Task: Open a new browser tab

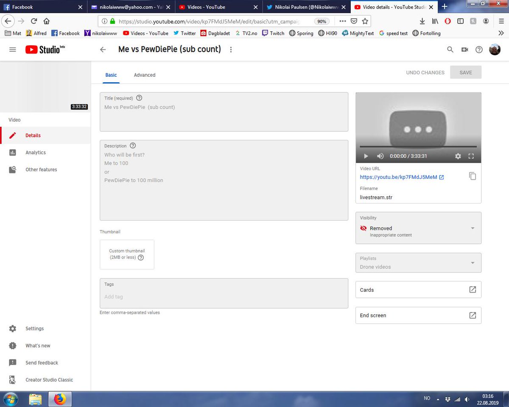Action: coord(445,6)
